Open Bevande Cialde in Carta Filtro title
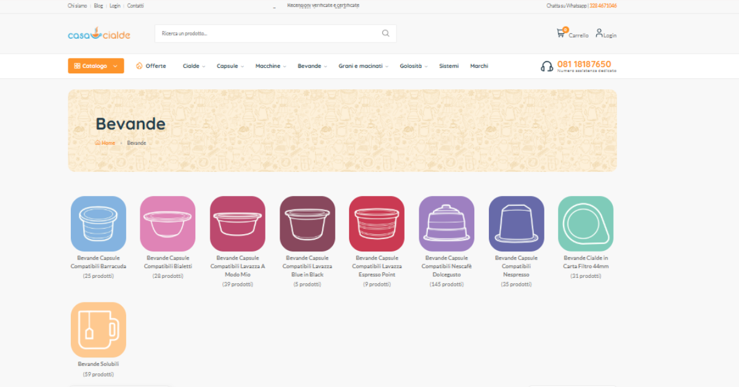Screen dimensions: 739x387 (586, 262)
